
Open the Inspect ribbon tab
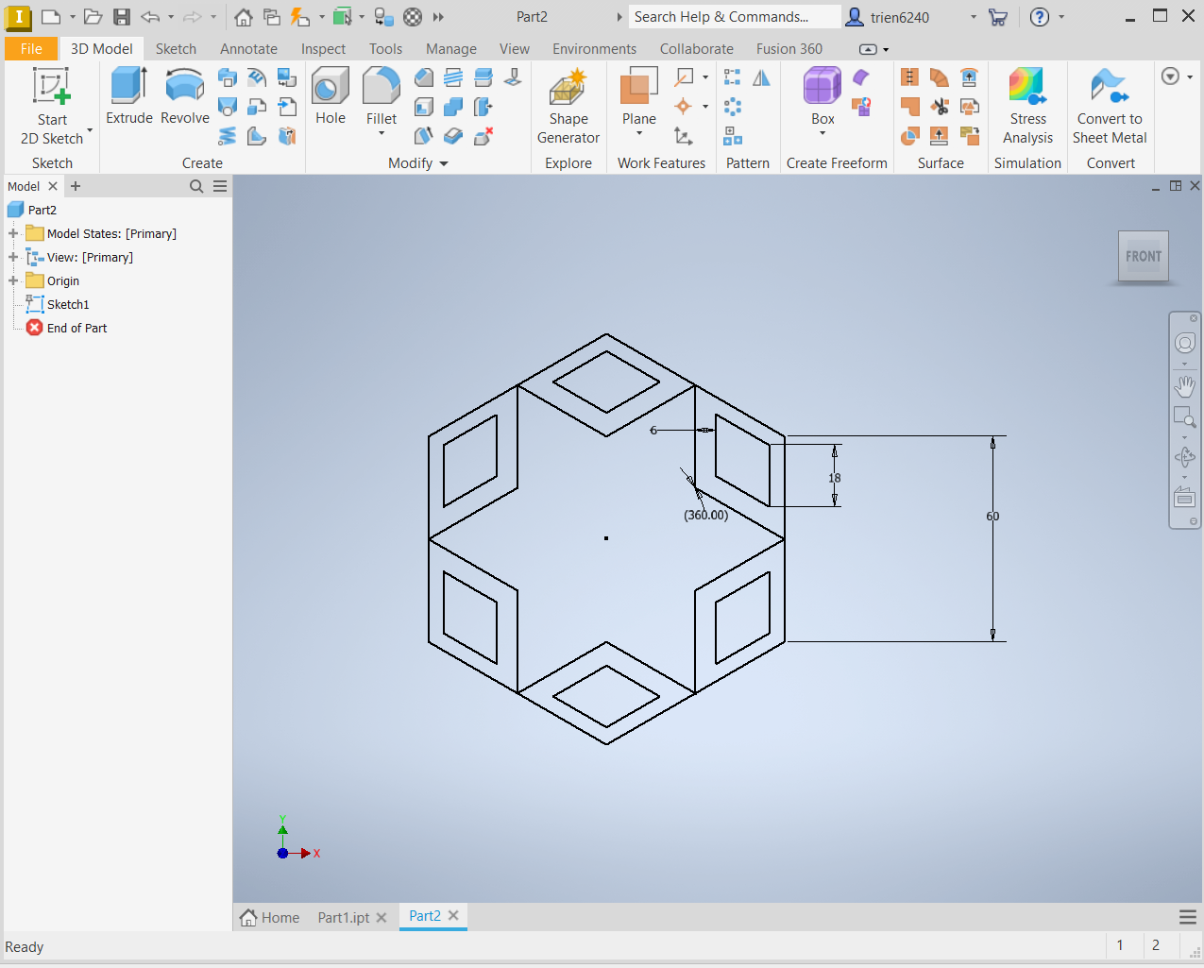click(x=323, y=49)
